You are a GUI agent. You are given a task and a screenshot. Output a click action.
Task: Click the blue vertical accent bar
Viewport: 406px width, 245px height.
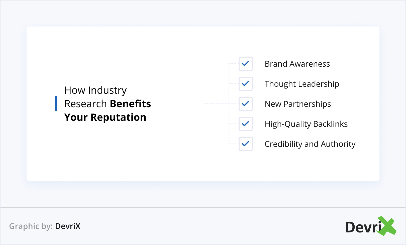[x=56, y=103]
